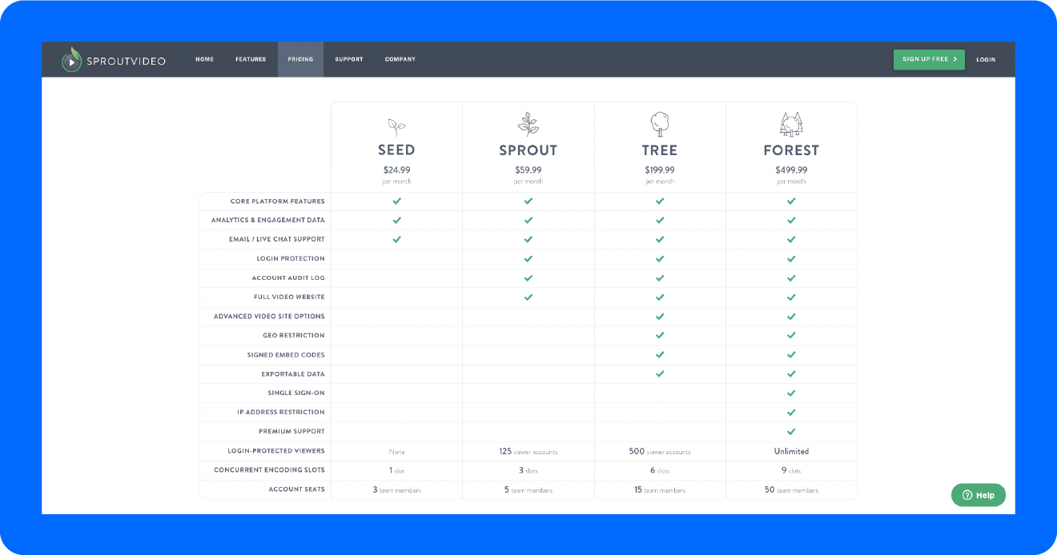Click Sprout checkmark for Login Protection
Screen dimensions: 1057x555
pyautogui.click(x=528, y=258)
